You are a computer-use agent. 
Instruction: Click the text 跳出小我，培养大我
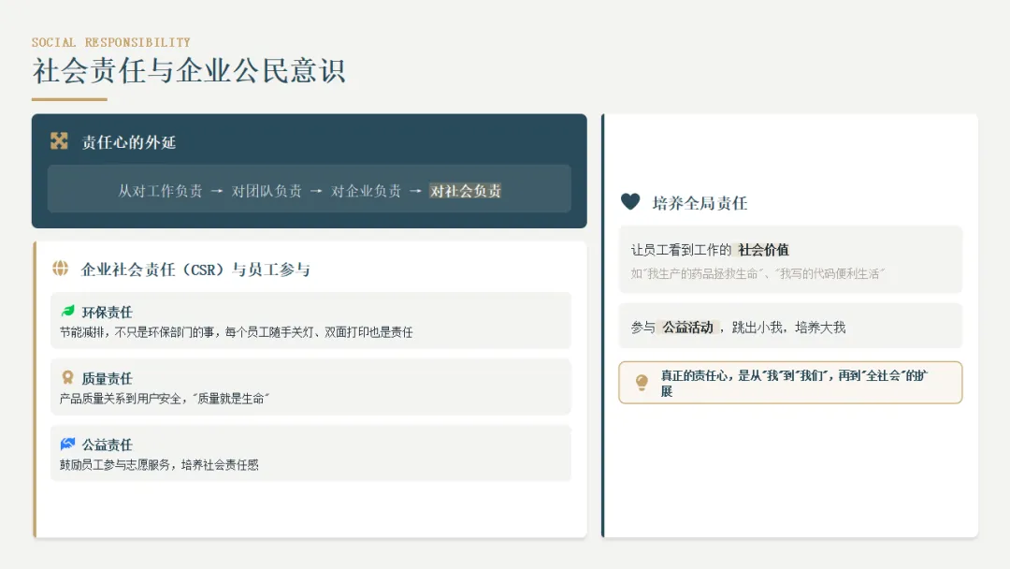coord(789,328)
